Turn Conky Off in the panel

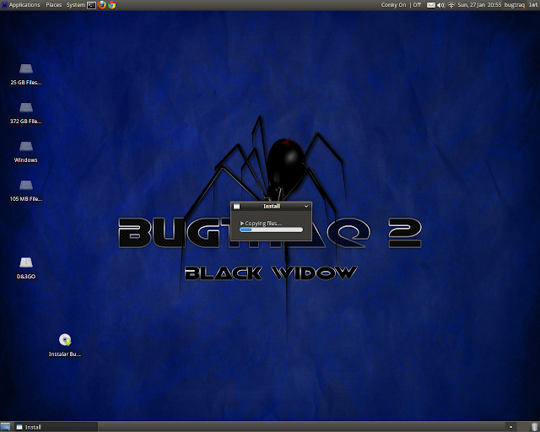tap(417, 5)
